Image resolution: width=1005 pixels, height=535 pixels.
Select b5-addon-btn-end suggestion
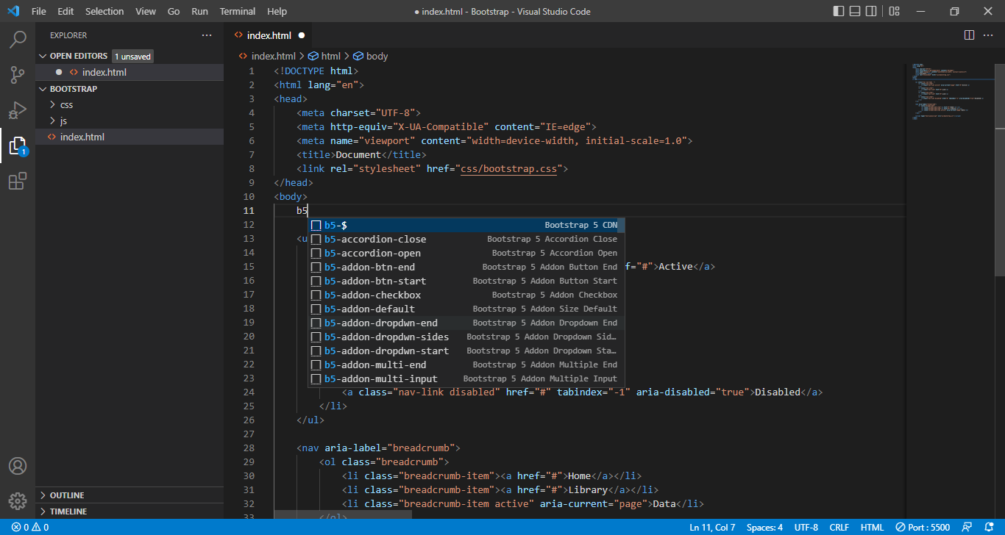click(466, 267)
